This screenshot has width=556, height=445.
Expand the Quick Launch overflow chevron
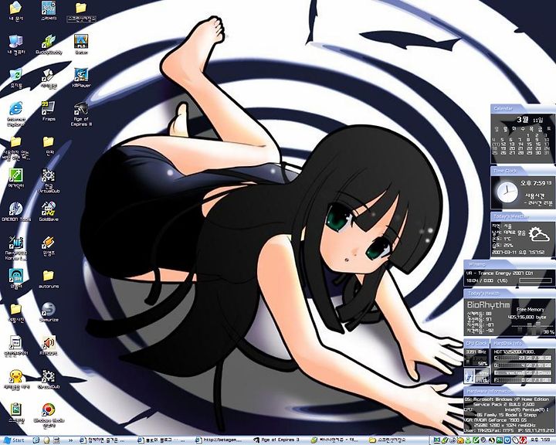click(x=70, y=440)
